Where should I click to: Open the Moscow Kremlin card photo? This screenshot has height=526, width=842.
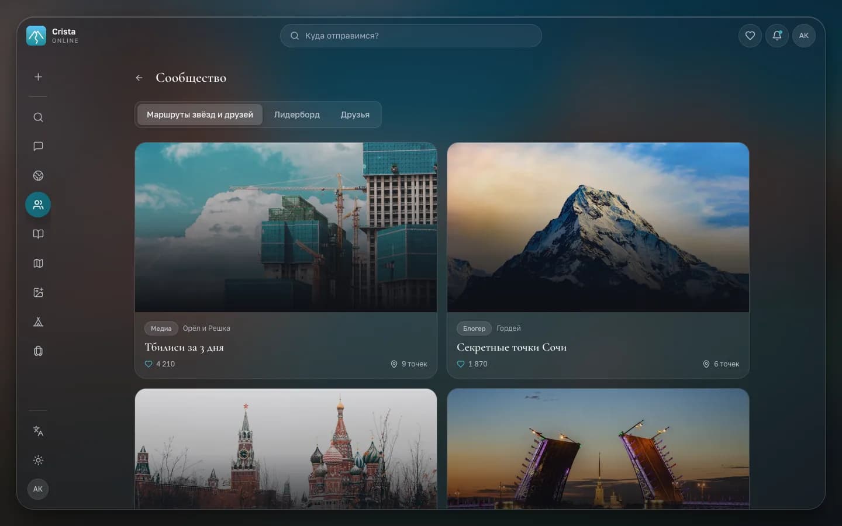[x=286, y=449]
